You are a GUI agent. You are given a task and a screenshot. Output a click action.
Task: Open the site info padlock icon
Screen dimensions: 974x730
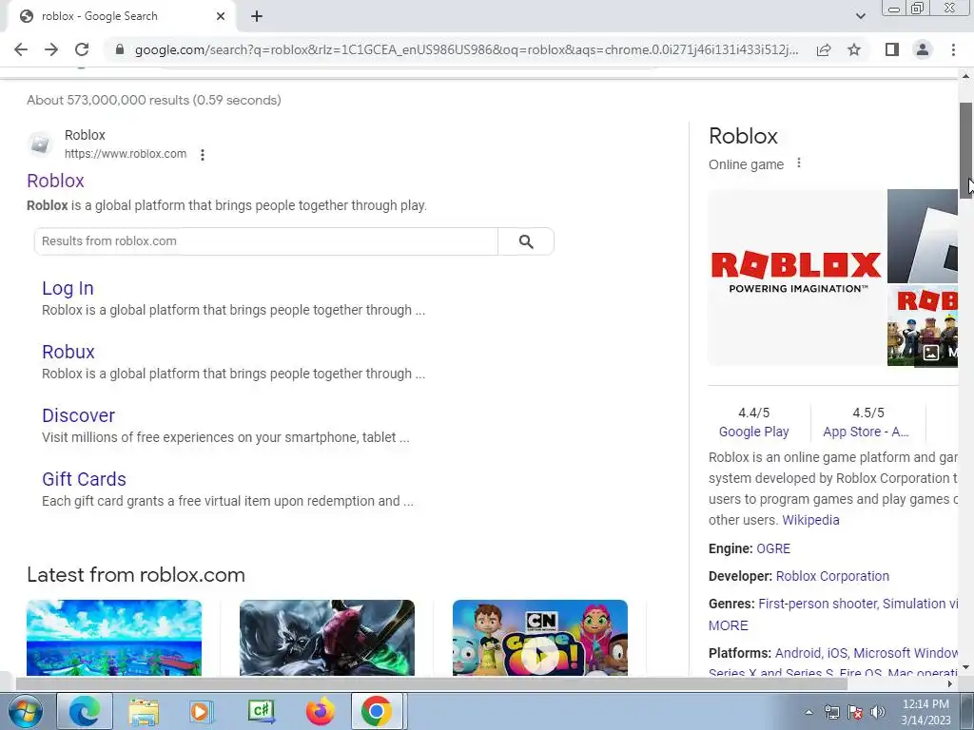[x=120, y=49]
